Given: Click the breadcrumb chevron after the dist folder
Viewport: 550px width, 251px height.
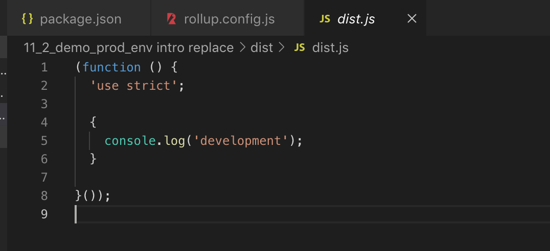Looking at the screenshot, I should (281, 48).
